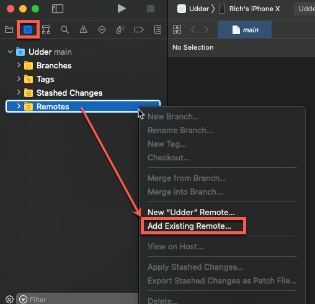Go back with the left chevron

(193, 30)
